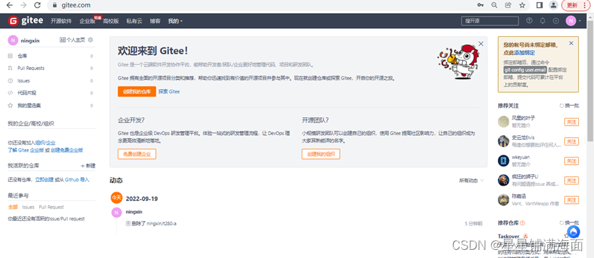Open 企业版 in top navigation
Viewport: 594px width, 258px height.
tap(87, 21)
